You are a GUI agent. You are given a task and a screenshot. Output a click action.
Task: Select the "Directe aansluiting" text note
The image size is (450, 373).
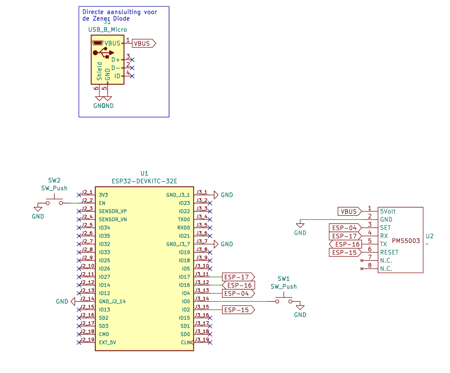[119, 15]
